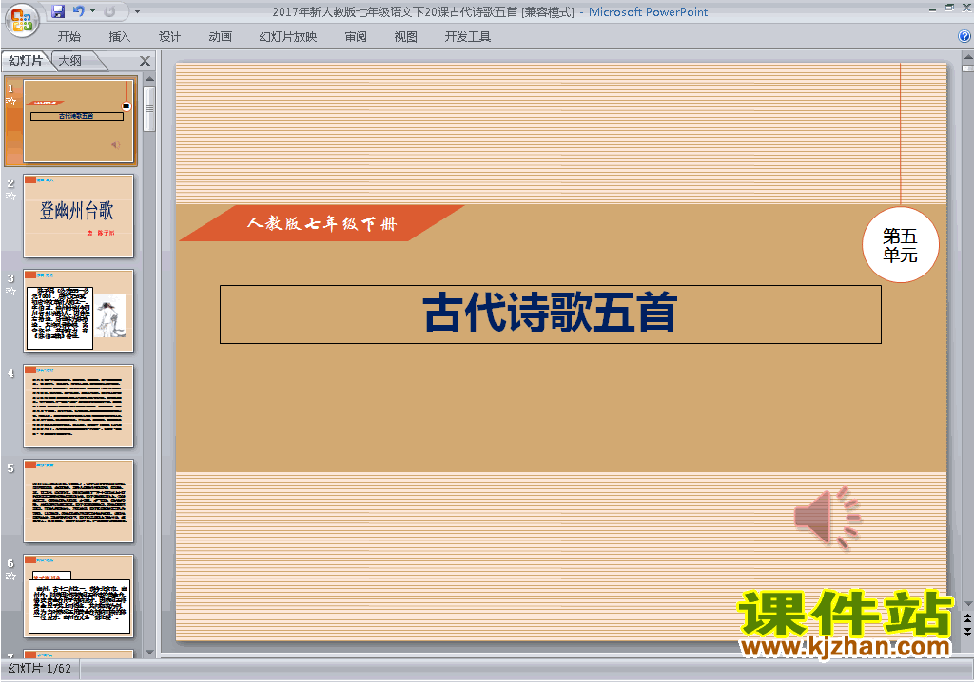
Task: Play the speaker sound icon on the slide
Action: (x=828, y=517)
